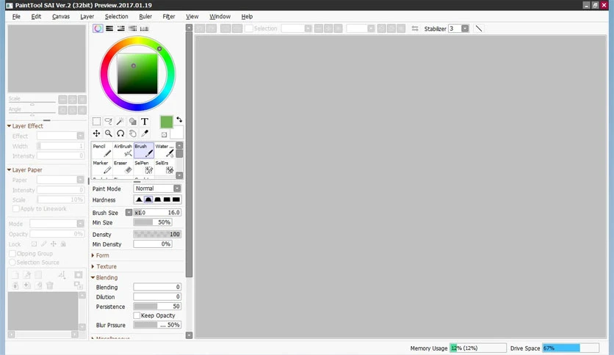The image size is (614, 355).
Task: Choose the SelErs tool
Action: click(x=165, y=167)
